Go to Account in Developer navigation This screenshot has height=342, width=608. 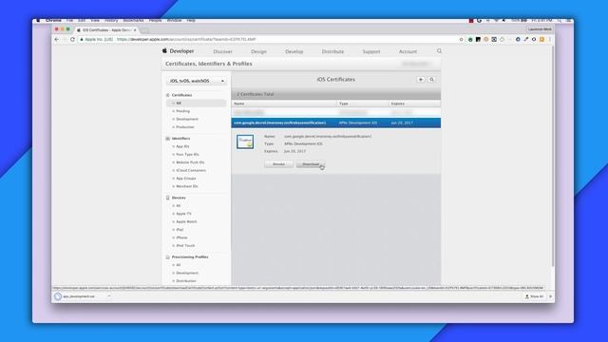tap(408, 51)
